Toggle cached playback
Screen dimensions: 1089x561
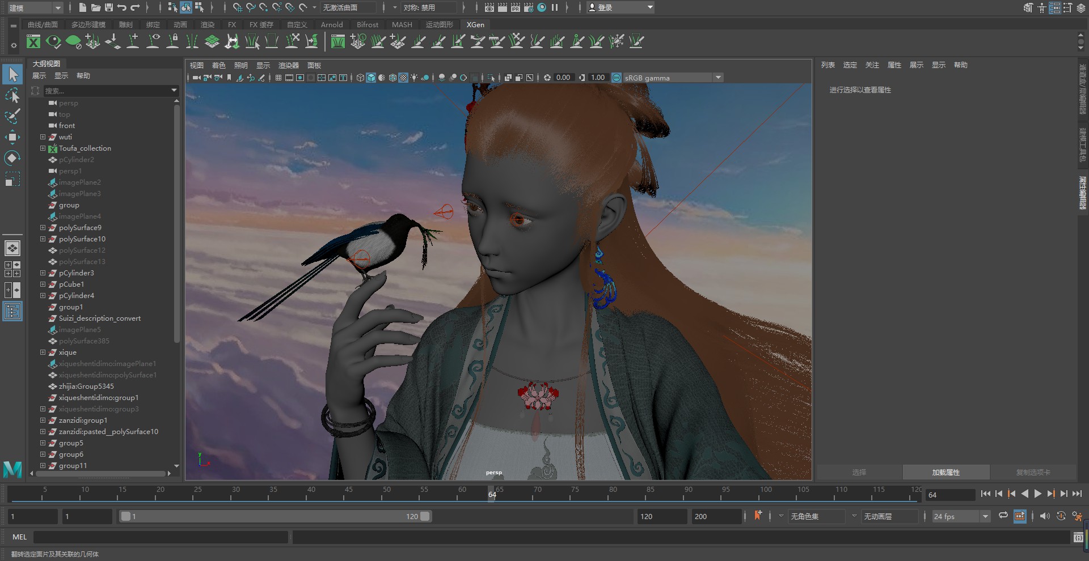1020,516
